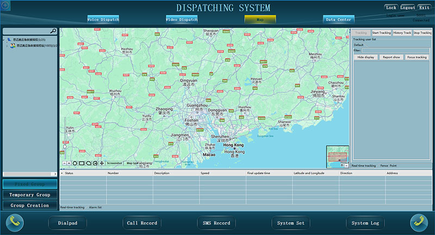
Task: Click the History Track button
Action: 402,33
